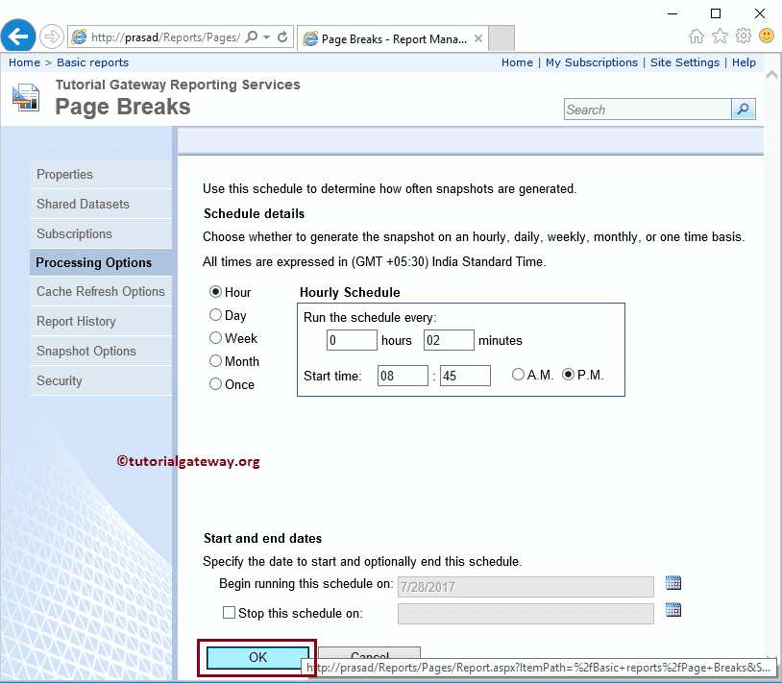Open the Help link
The height and width of the screenshot is (683, 782).
pyautogui.click(x=744, y=62)
